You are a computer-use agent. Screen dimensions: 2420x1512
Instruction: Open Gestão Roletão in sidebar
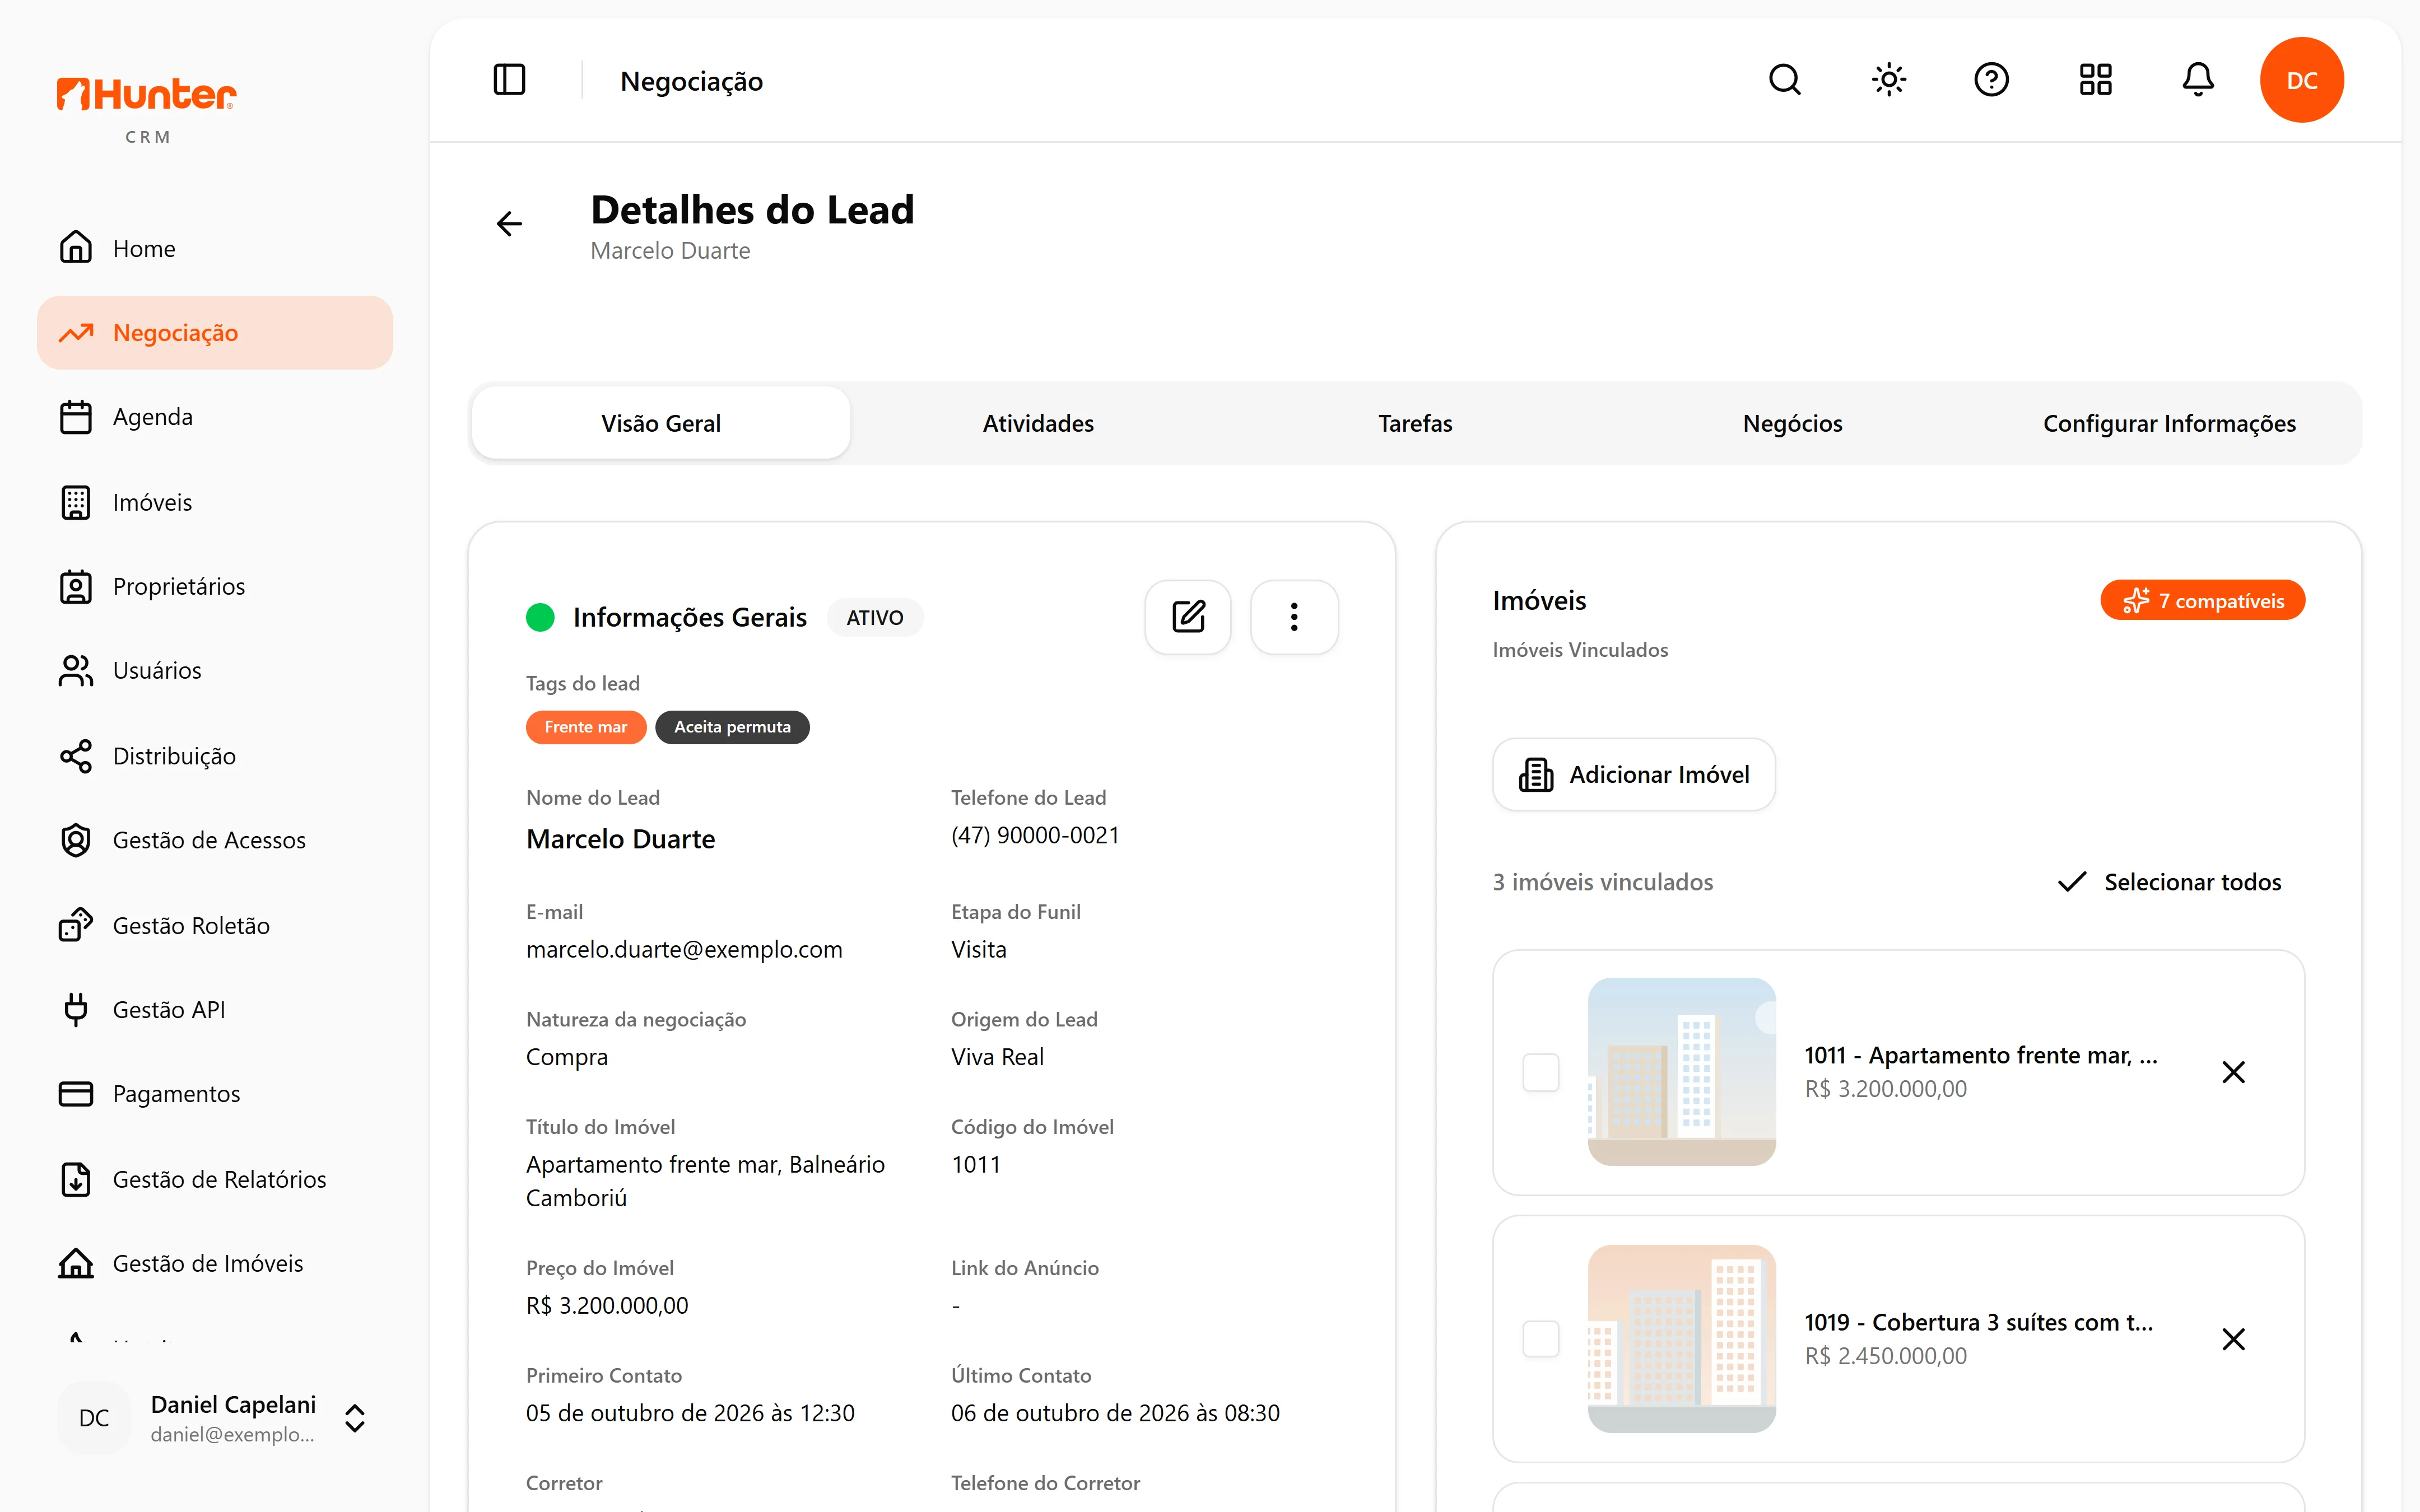coord(215,925)
